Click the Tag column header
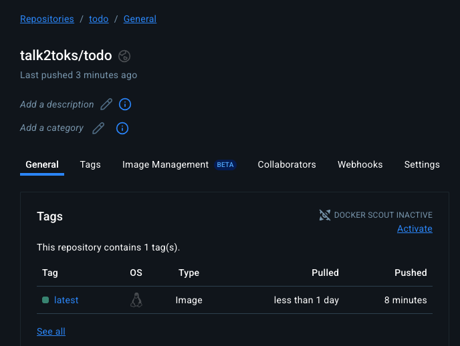This screenshot has height=346, width=460. [x=50, y=273]
